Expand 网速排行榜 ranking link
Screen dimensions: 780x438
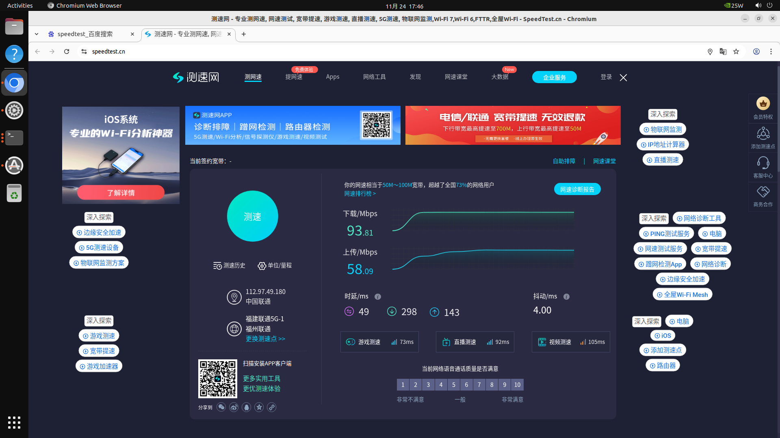coord(360,194)
